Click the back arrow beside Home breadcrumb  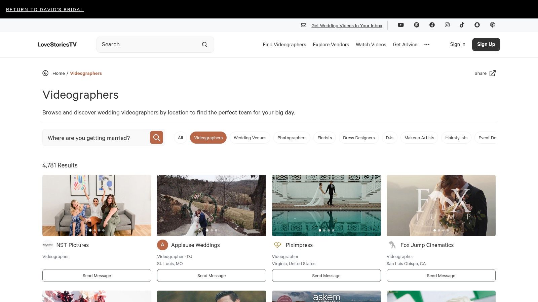(45, 73)
